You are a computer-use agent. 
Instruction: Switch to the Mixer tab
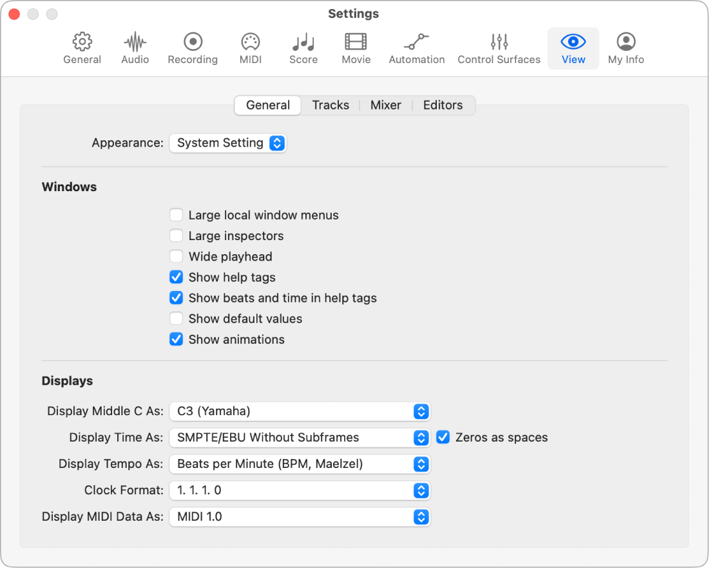pos(386,106)
